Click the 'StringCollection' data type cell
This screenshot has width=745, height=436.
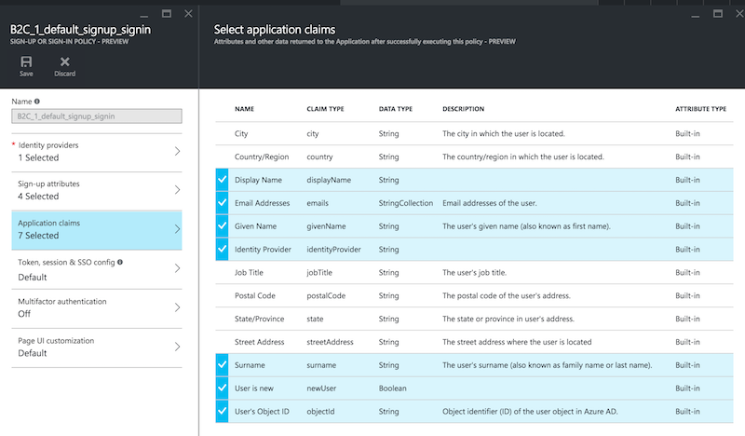(x=406, y=203)
